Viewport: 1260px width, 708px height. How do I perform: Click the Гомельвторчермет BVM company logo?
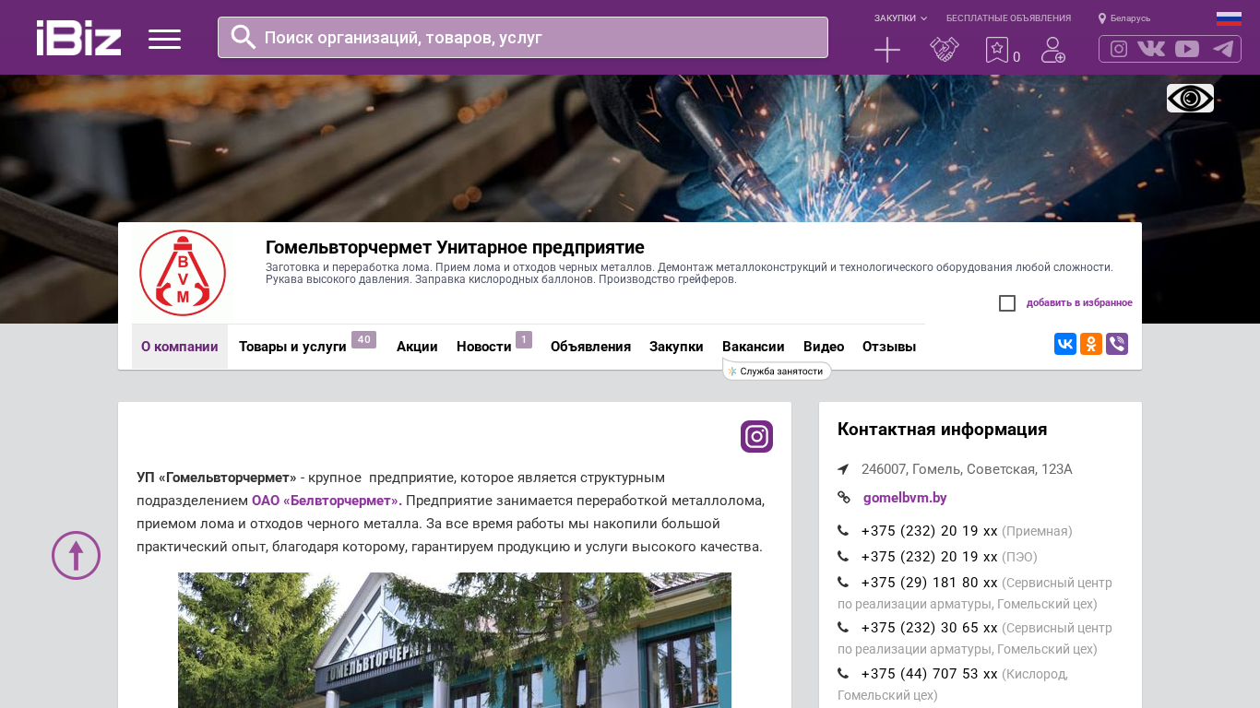[183, 273]
